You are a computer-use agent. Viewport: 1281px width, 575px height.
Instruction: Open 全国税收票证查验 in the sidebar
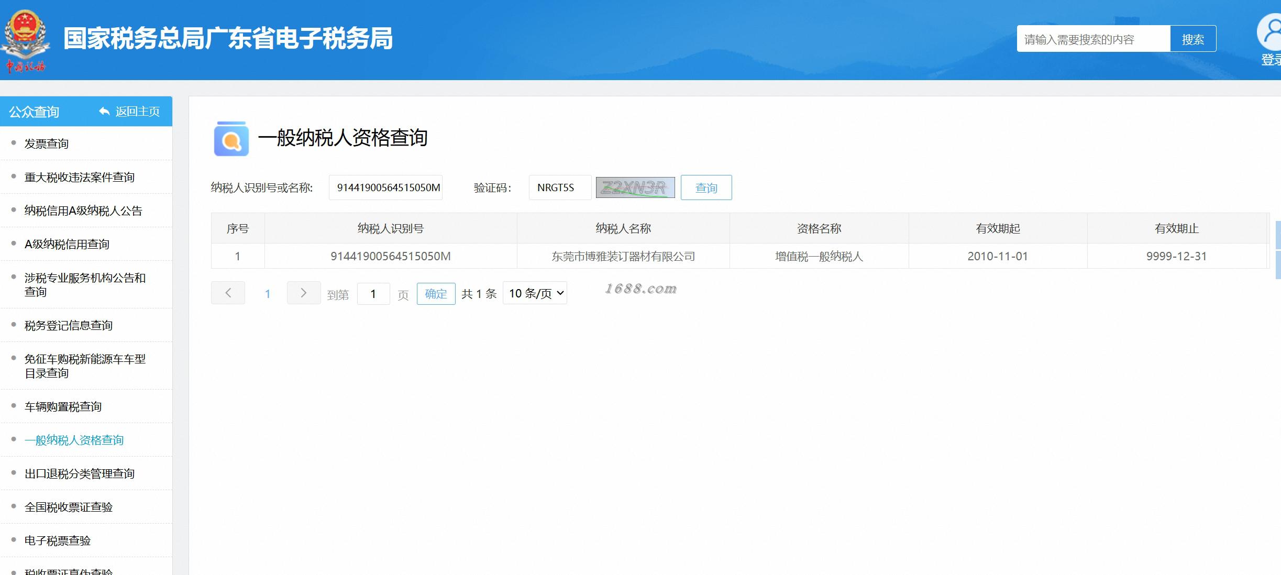(x=69, y=507)
